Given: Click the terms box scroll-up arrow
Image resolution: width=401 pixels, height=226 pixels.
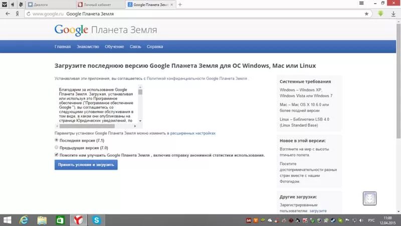Looking at the screenshot, I should point(140,87).
